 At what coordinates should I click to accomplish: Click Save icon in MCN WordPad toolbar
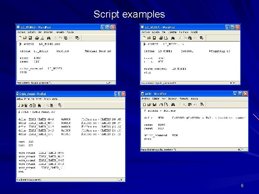tap(154, 105)
